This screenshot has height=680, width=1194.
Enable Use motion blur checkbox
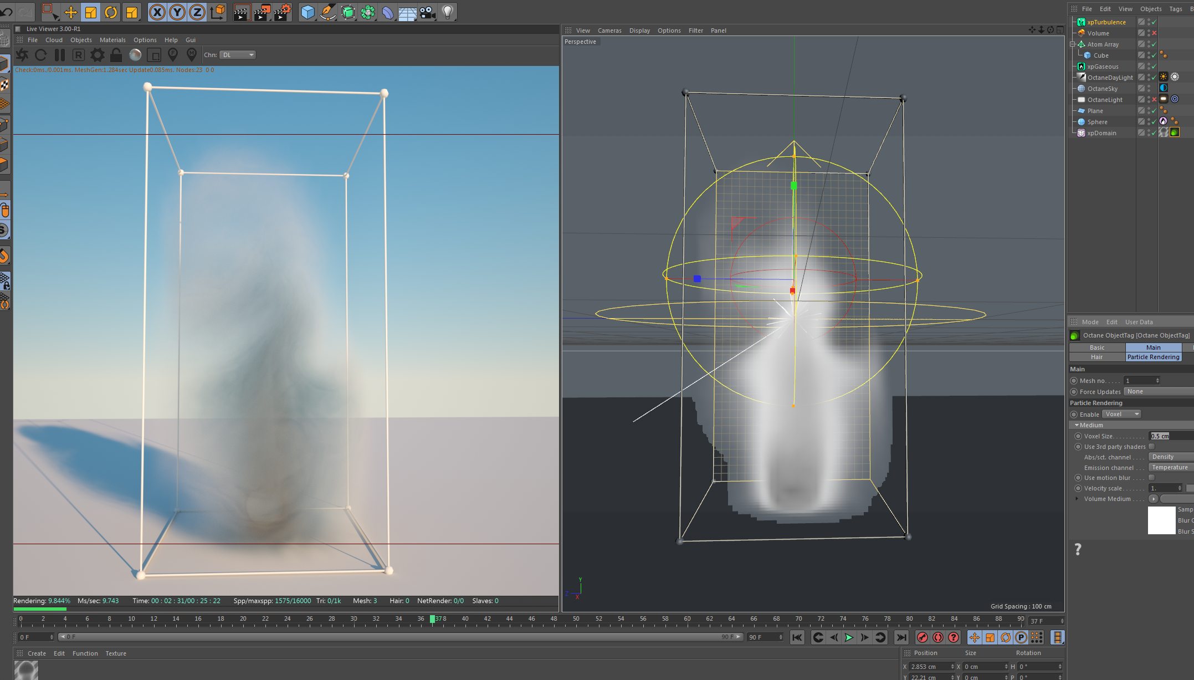coord(1152,478)
